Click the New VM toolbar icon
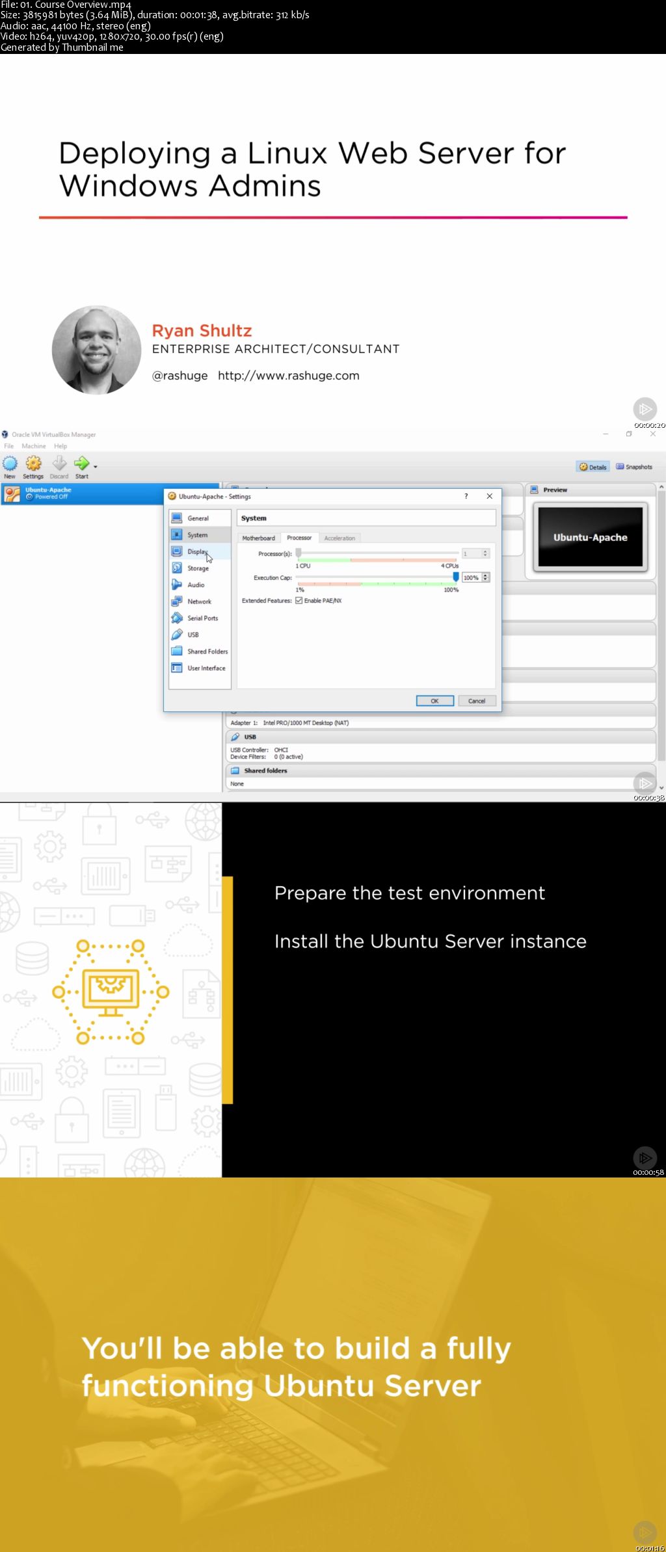Image resolution: width=666 pixels, height=1552 pixels. coord(10,467)
